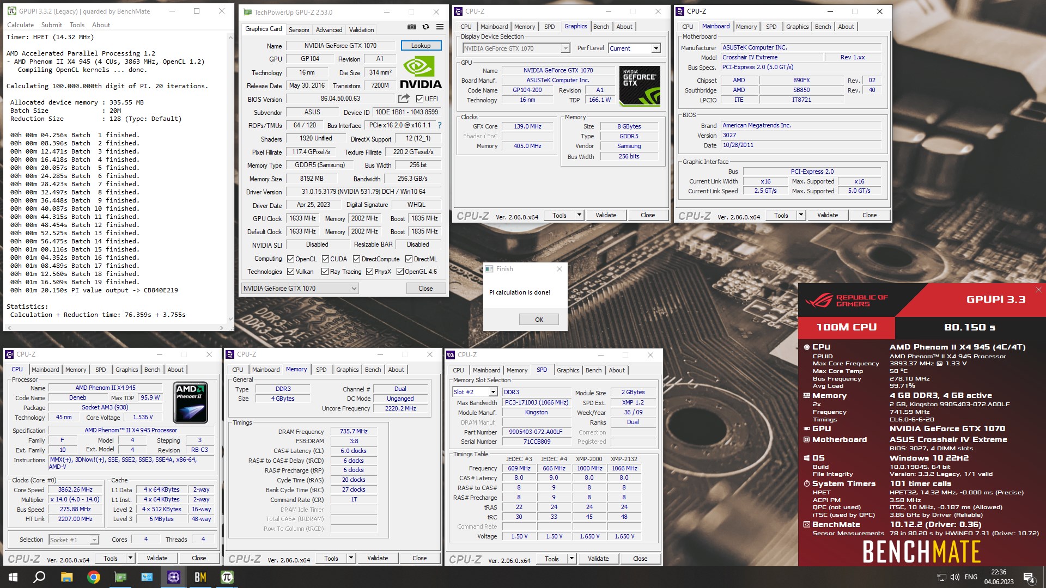Close the BenchMate result overlay
The width and height of the screenshot is (1046, 588).
pos(1038,290)
